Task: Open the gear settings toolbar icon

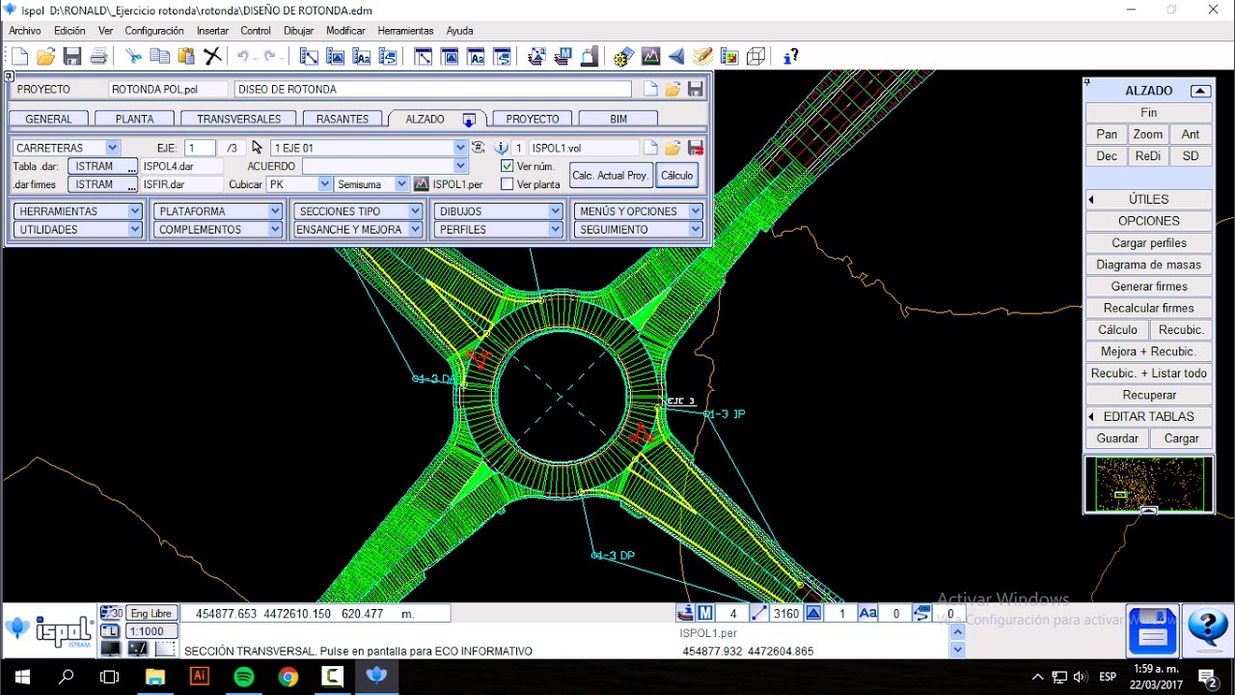Action: coord(623,57)
